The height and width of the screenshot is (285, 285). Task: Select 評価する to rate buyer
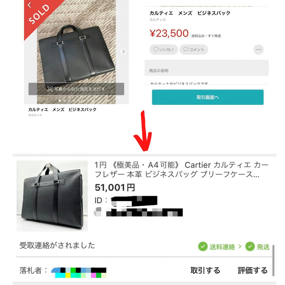pyautogui.click(x=253, y=270)
